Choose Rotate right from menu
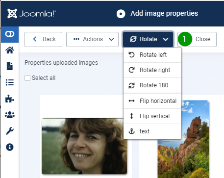 pos(152,70)
